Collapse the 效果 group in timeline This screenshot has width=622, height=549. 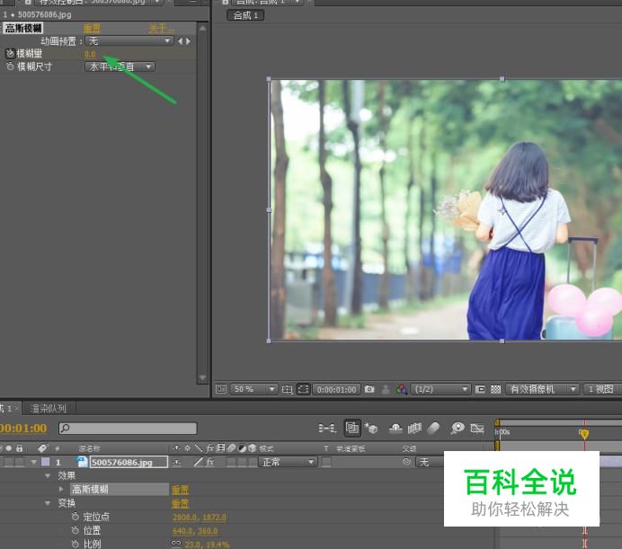[48, 475]
